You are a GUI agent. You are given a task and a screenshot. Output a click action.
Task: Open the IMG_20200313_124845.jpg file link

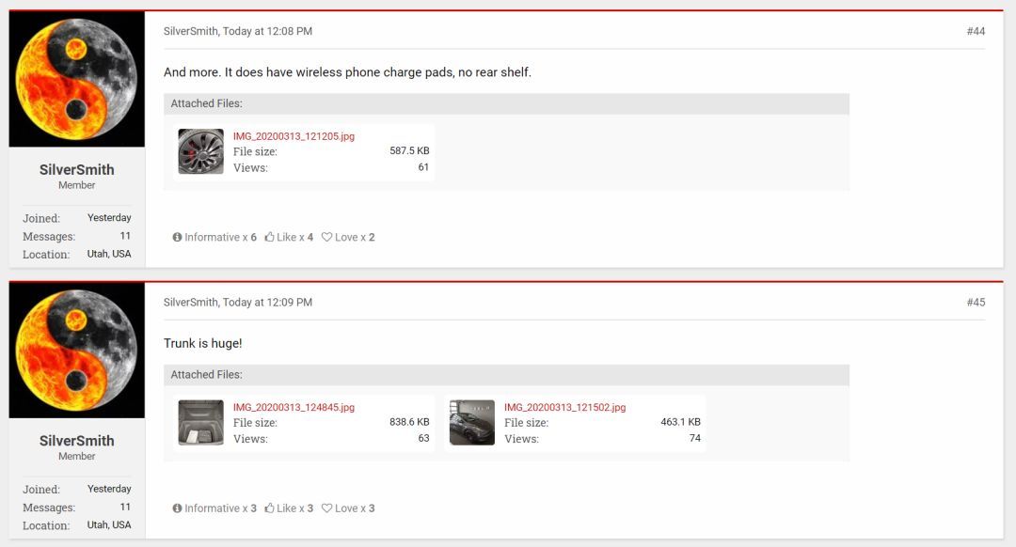click(x=294, y=407)
